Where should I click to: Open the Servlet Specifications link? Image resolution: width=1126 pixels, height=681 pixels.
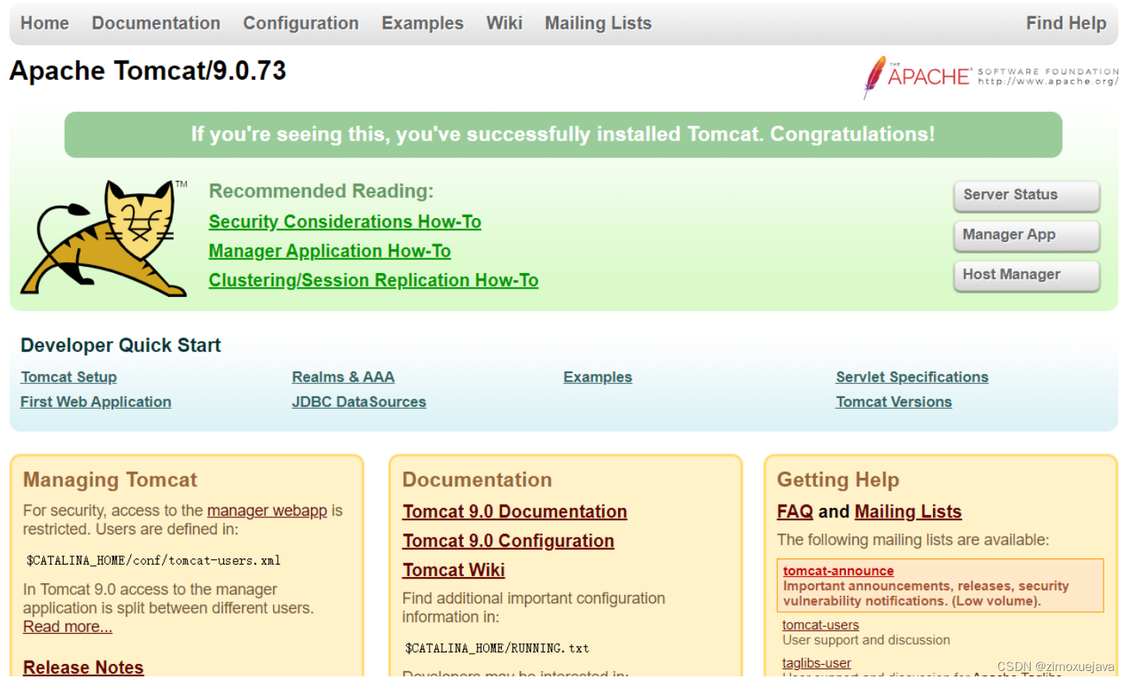coord(912,377)
